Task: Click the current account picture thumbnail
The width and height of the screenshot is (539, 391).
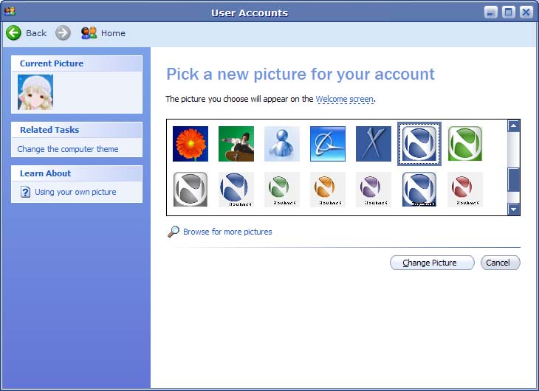Action: click(35, 92)
